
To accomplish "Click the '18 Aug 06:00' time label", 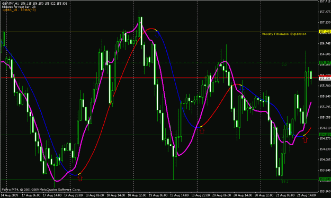I will [x=95, y=195].
